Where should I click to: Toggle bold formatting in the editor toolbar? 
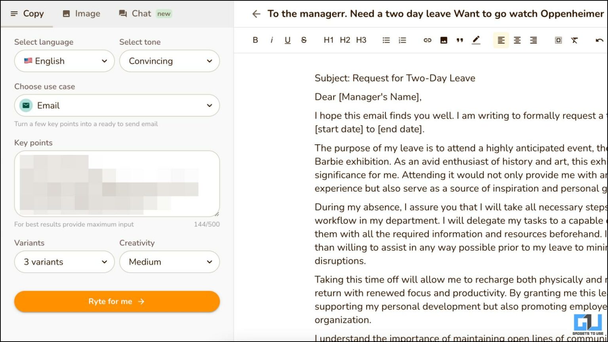tap(255, 40)
